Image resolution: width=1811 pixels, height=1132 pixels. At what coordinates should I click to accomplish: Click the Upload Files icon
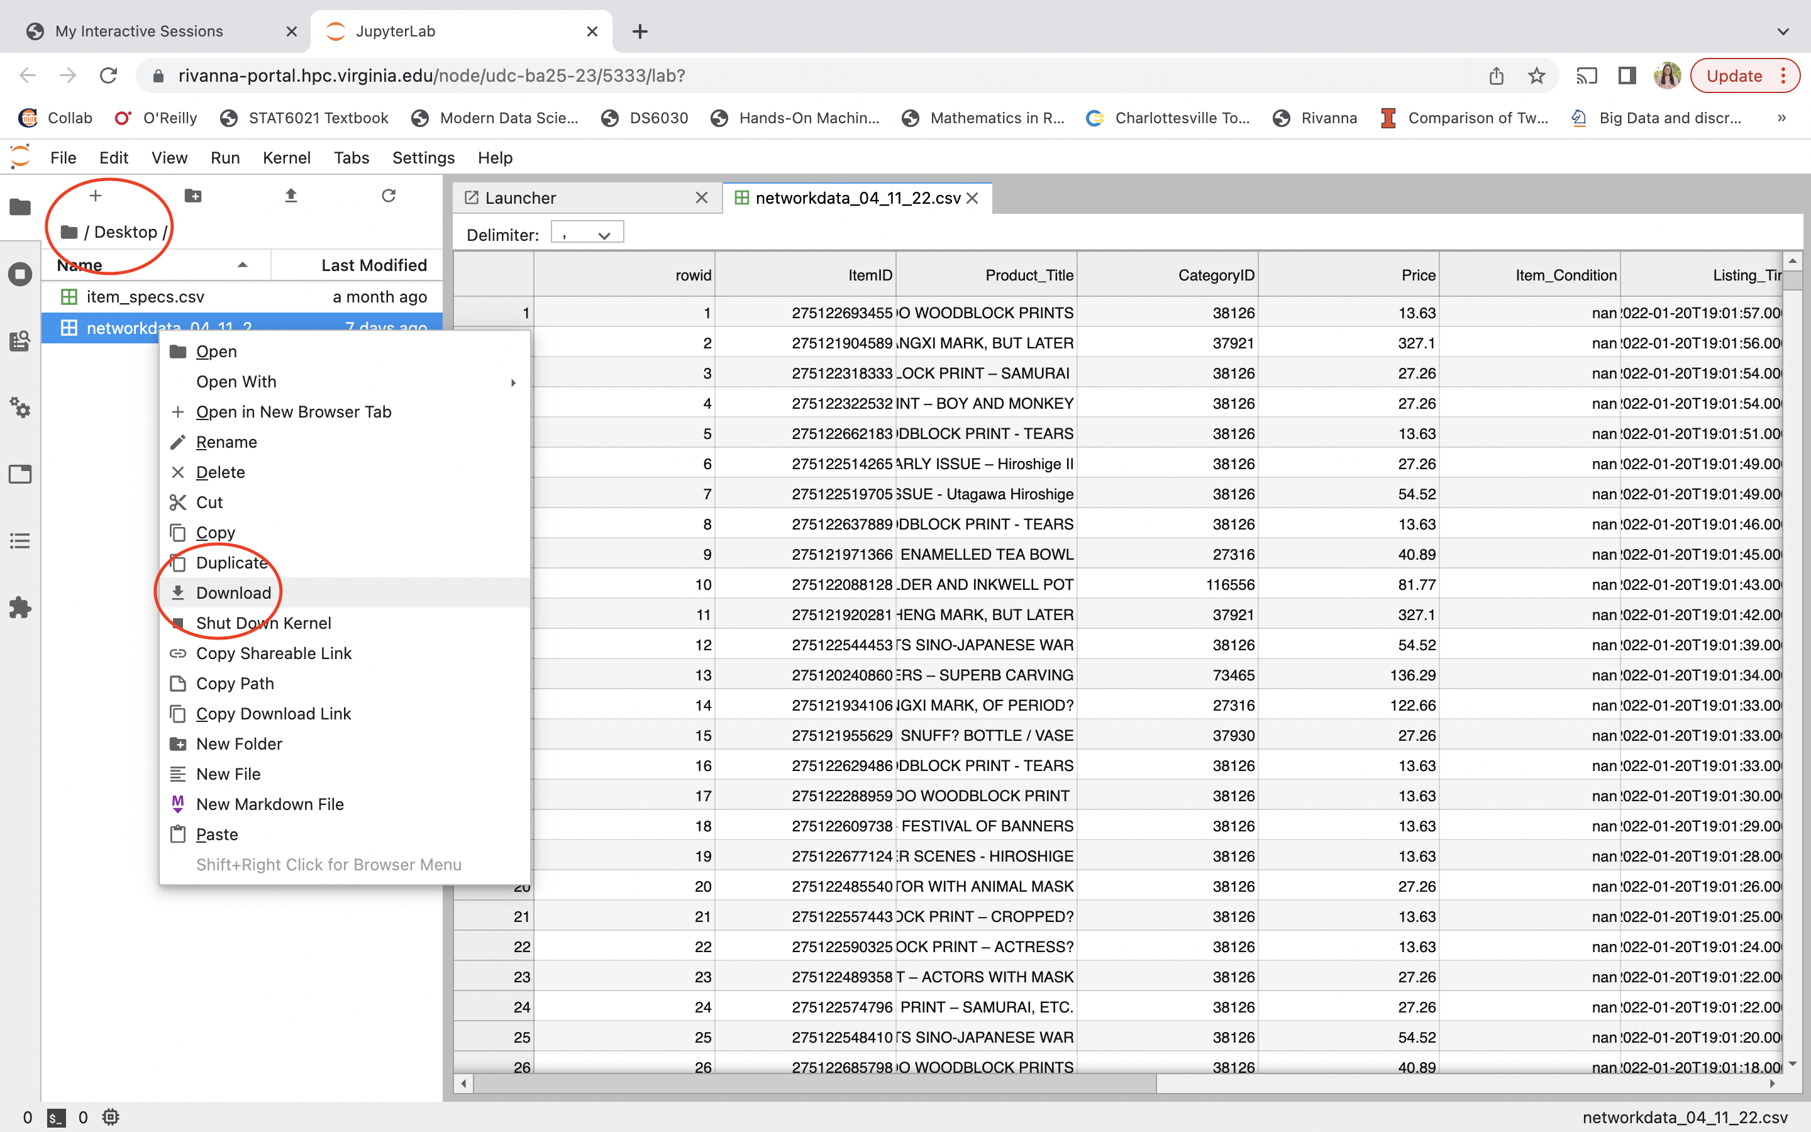click(x=291, y=196)
